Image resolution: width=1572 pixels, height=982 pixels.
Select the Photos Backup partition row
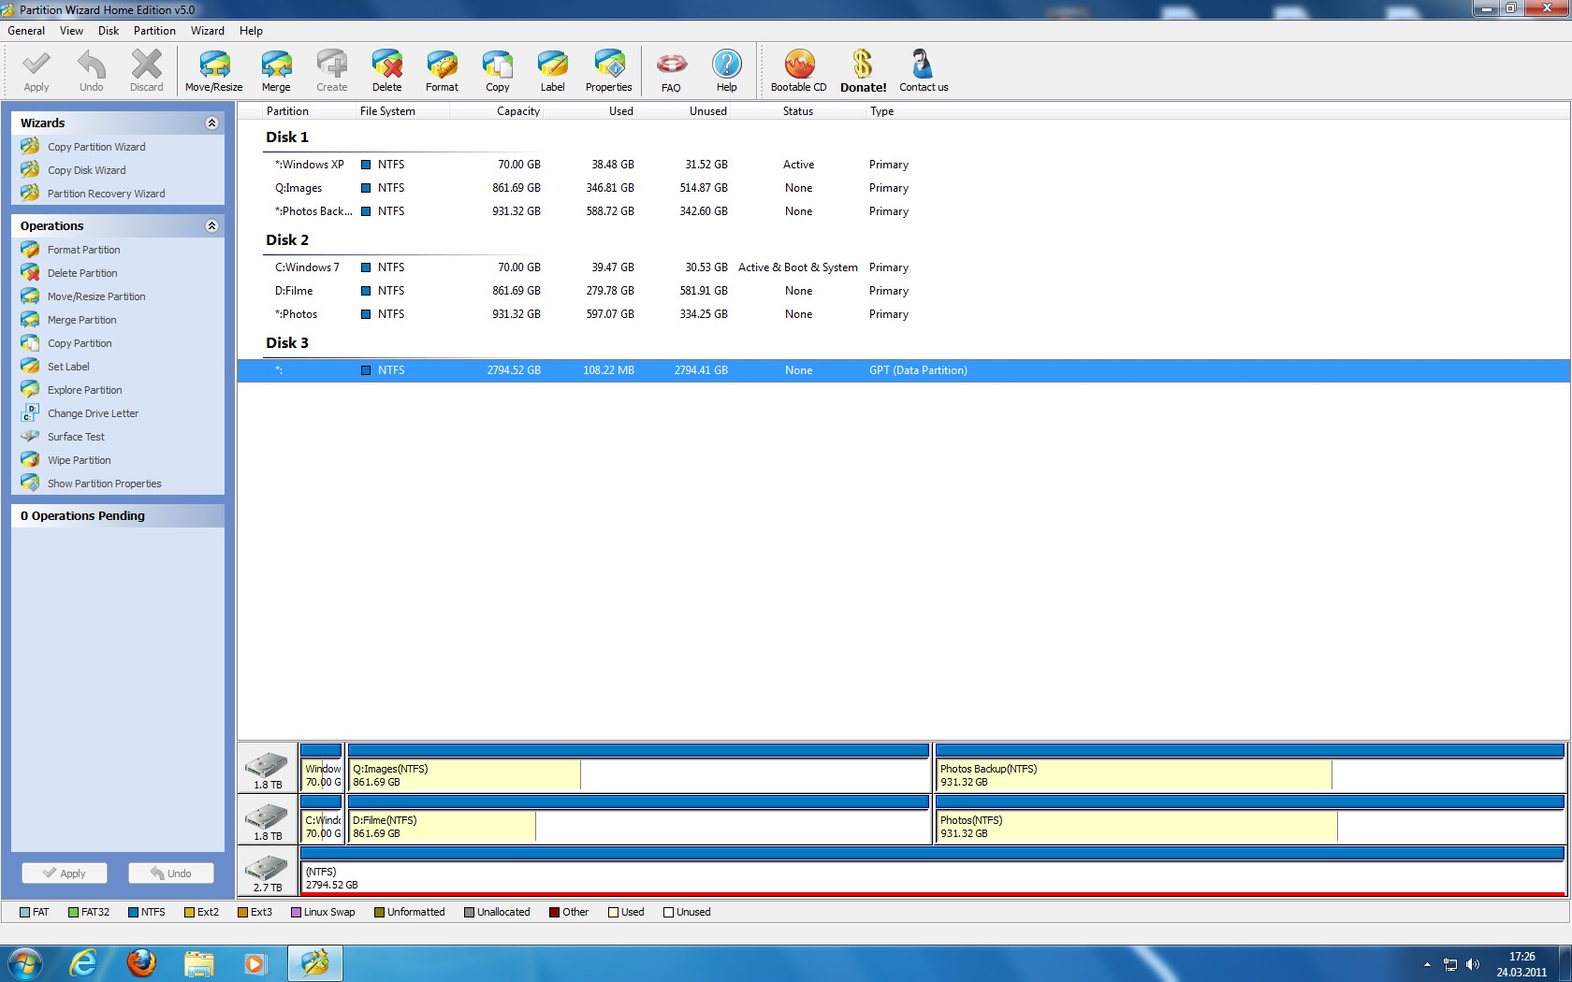pos(903,211)
